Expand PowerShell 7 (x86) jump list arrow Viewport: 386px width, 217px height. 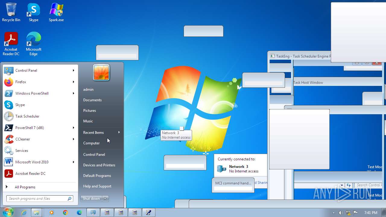click(x=73, y=128)
